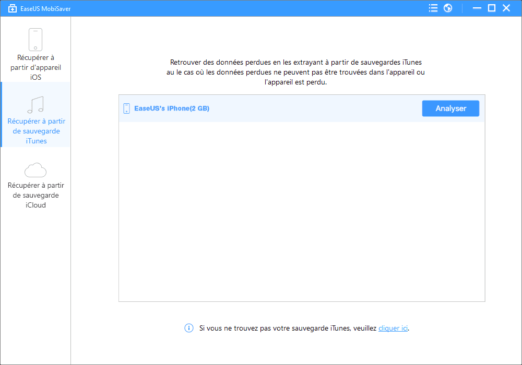
Task: Select the iTunes music note icon
Action: click(x=35, y=105)
